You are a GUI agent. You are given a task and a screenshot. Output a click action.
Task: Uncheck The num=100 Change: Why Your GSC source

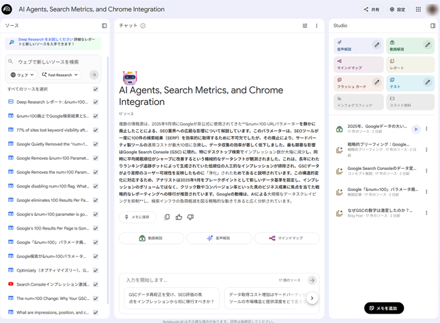95,299
